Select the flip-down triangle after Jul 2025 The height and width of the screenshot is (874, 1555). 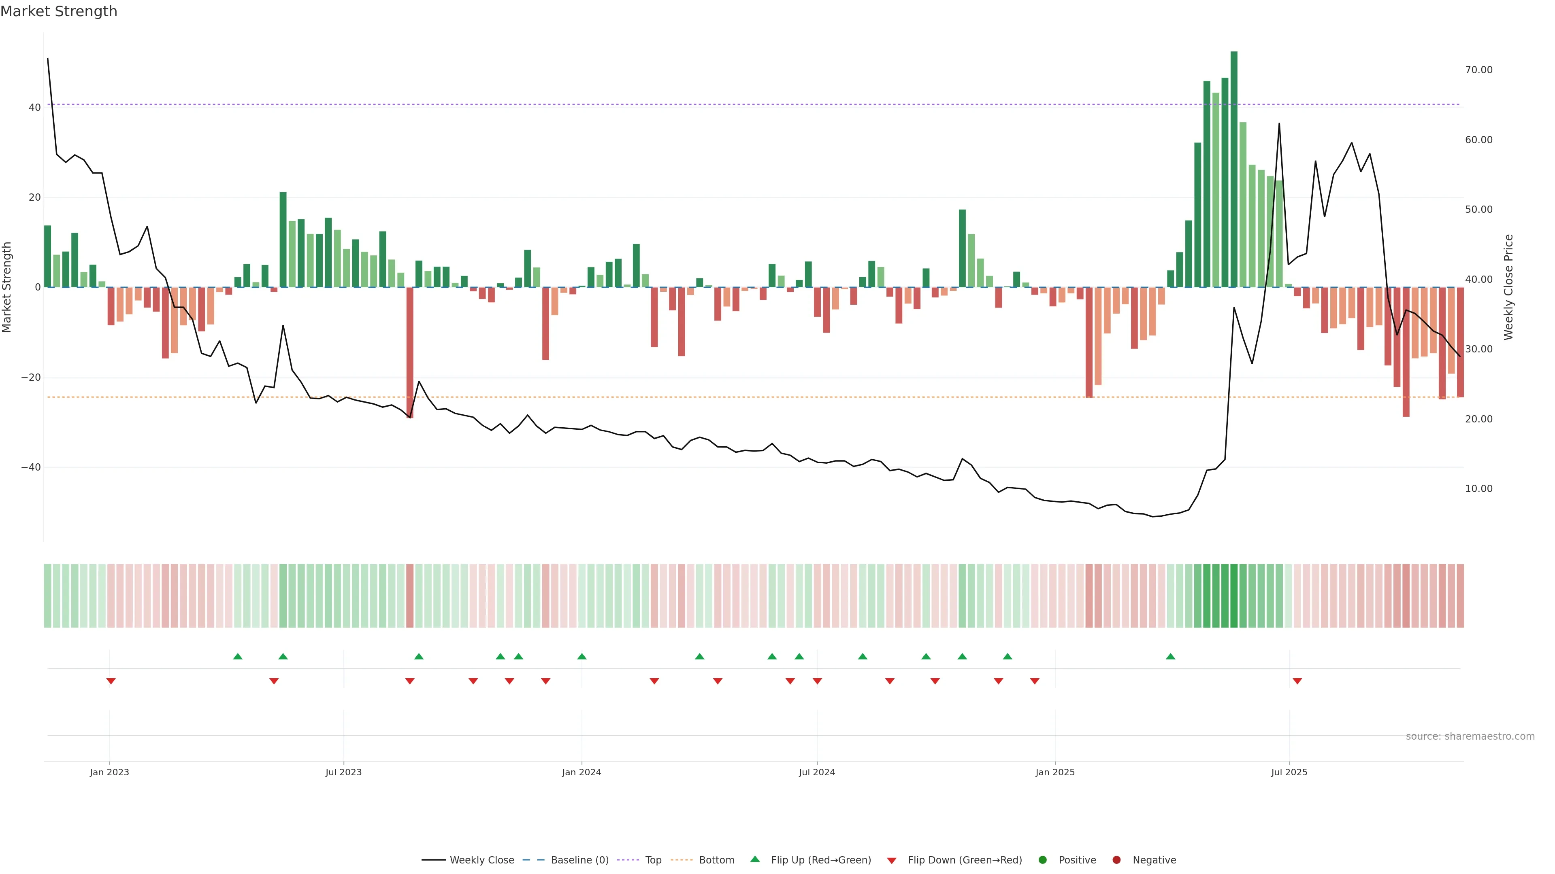pos(1297,681)
